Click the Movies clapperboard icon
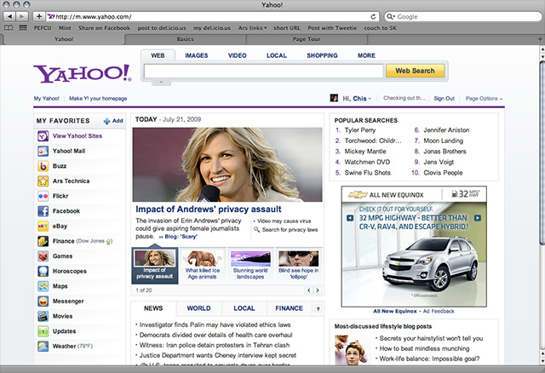This screenshot has height=373, width=545. point(43,316)
